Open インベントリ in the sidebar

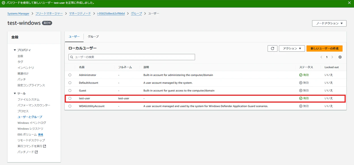[x=26, y=68]
